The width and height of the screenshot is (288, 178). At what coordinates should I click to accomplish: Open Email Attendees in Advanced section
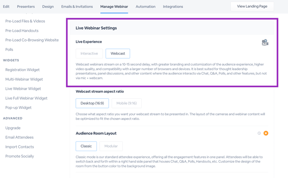(x=20, y=137)
